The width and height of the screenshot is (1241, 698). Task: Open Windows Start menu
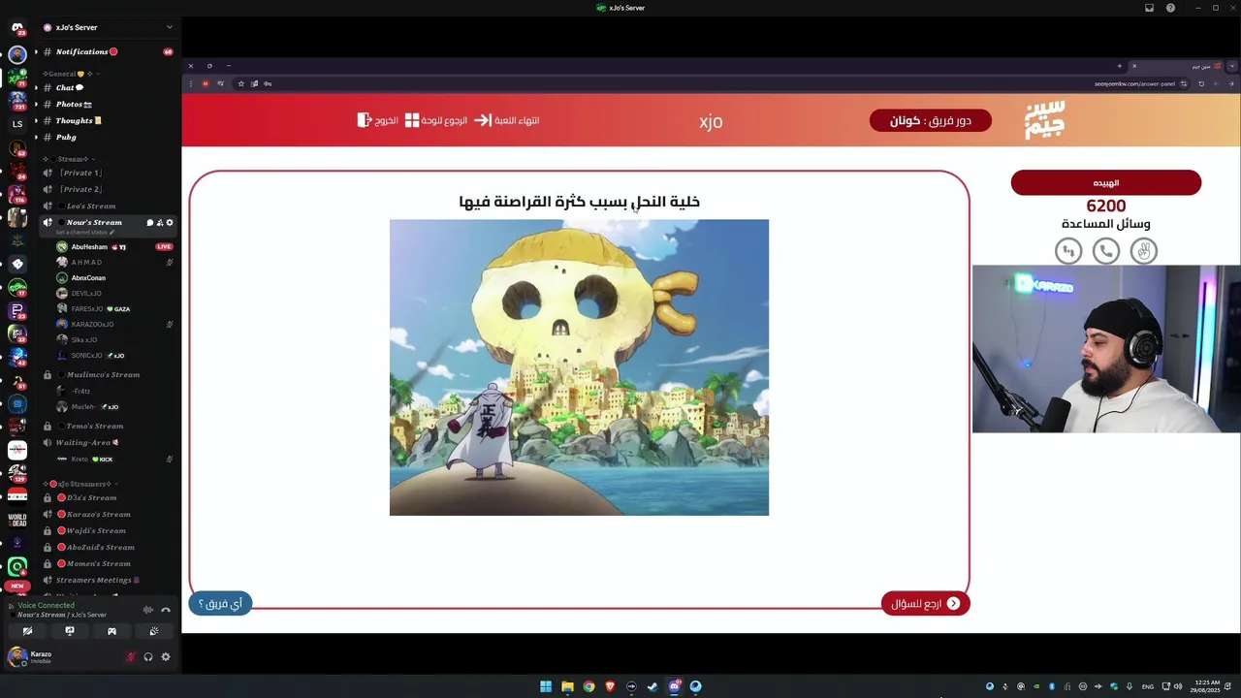(x=546, y=686)
